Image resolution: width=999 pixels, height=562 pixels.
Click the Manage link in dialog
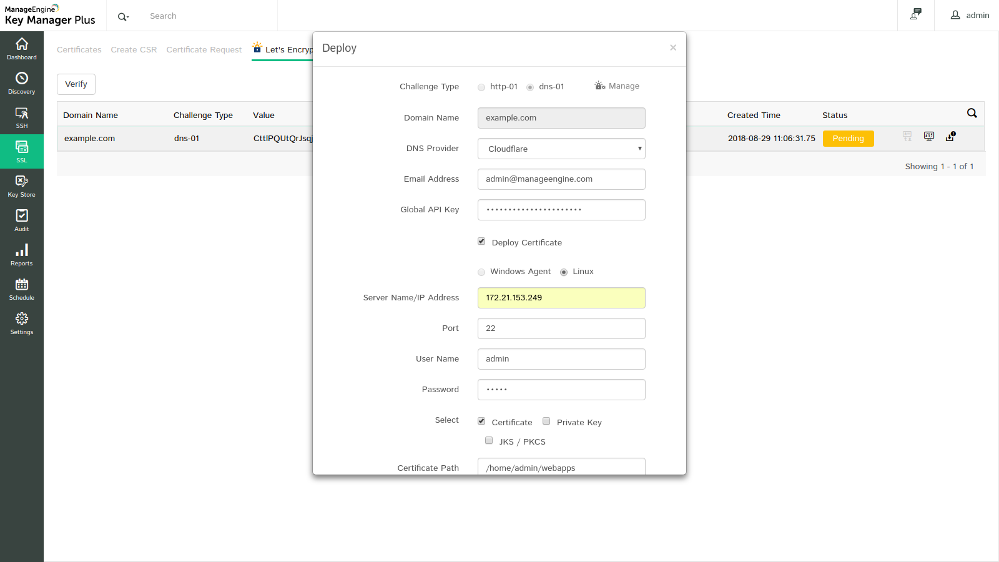click(x=617, y=86)
